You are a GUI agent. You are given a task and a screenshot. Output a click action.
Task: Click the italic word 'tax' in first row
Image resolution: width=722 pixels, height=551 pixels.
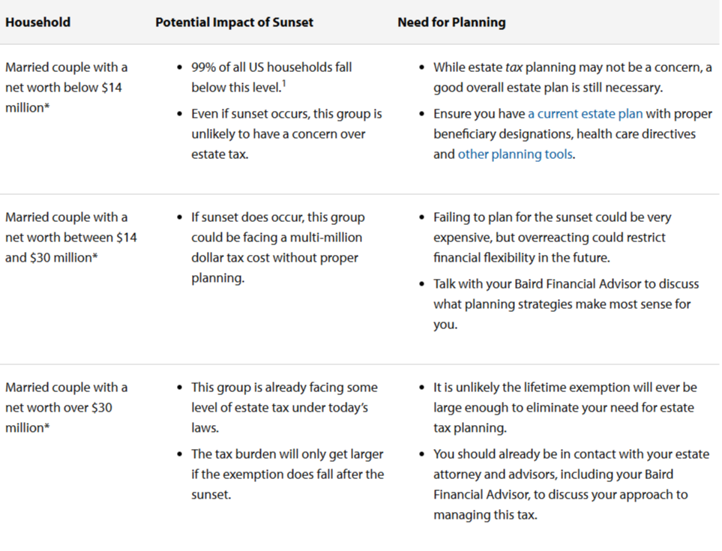514,67
